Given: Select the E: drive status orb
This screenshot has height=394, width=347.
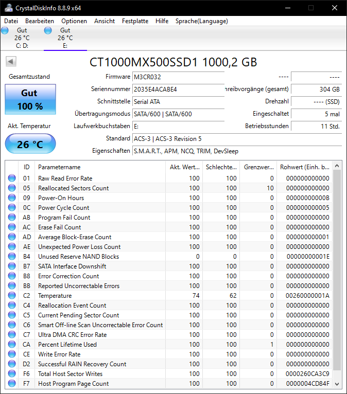Looking at the screenshot, I should [48, 30].
